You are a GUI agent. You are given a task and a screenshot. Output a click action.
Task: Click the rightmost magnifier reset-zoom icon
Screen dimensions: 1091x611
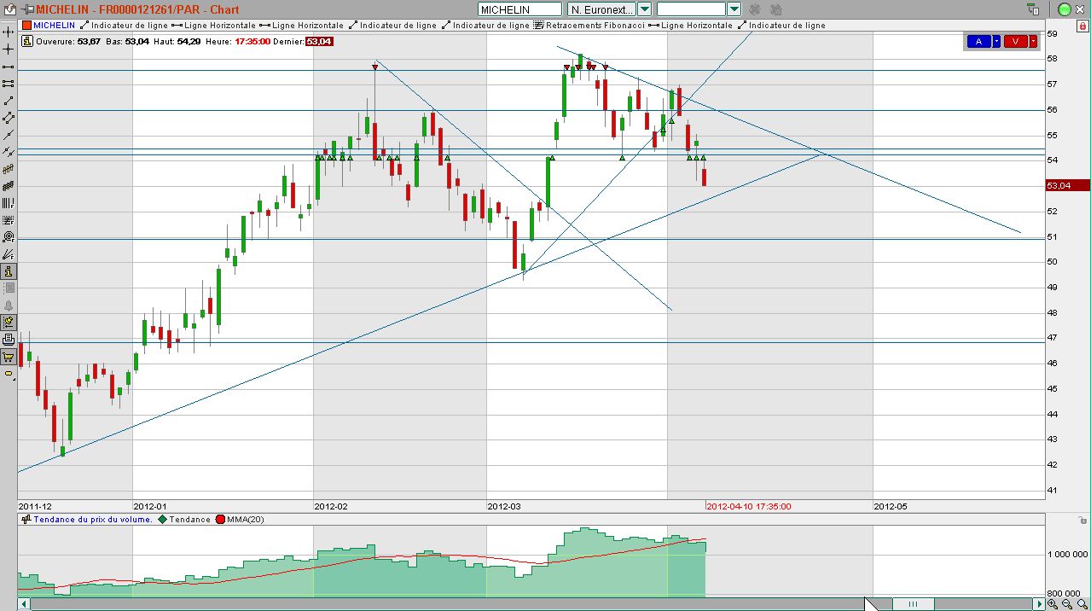click(1082, 604)
